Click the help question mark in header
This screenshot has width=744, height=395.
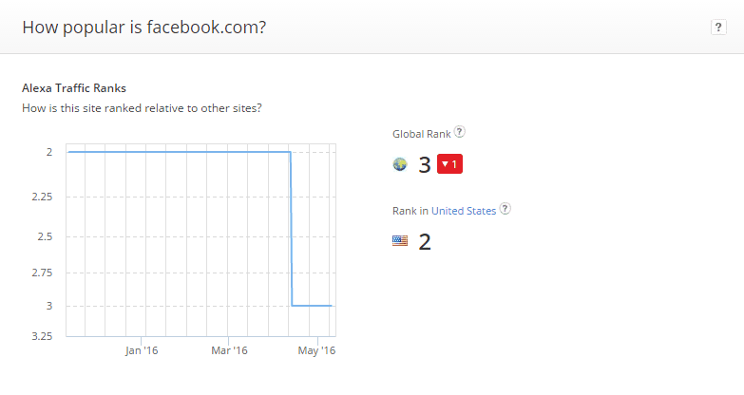tap(718, 28)
